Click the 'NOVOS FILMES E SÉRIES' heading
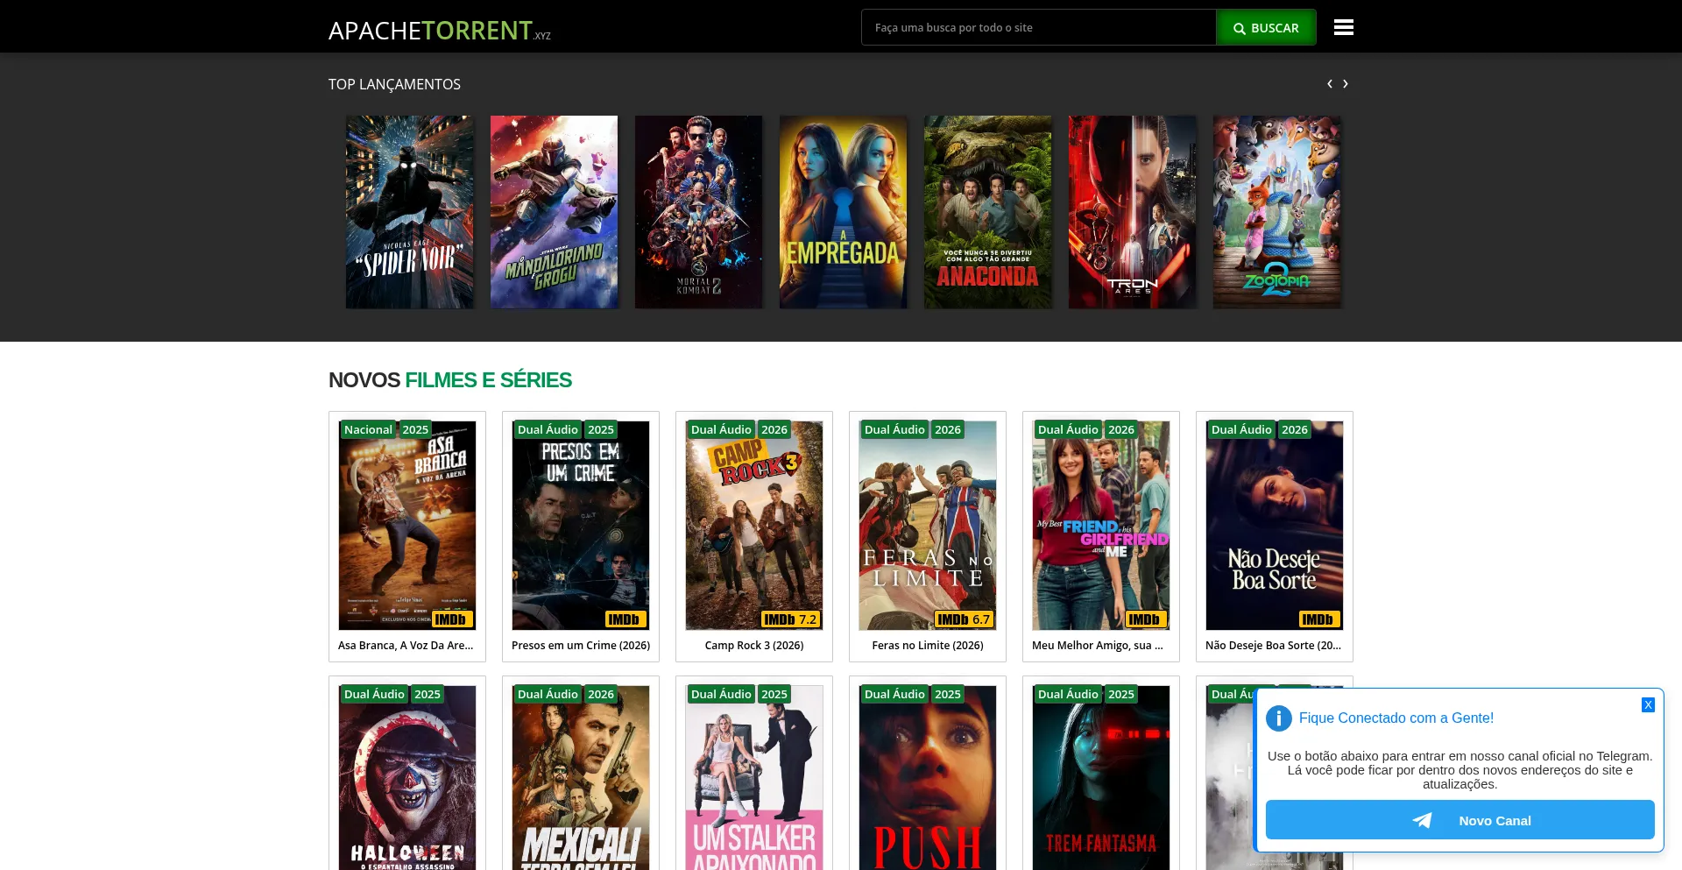 (x=450, y=380)
